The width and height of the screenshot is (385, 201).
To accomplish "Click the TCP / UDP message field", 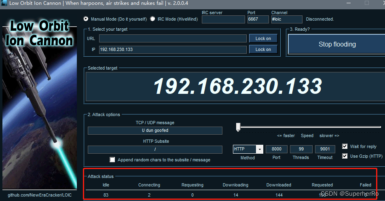I will tap(155, 131).
